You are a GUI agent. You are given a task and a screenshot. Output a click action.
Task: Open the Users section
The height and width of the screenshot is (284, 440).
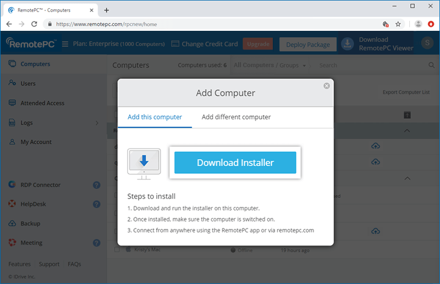[x=28, y=84]
